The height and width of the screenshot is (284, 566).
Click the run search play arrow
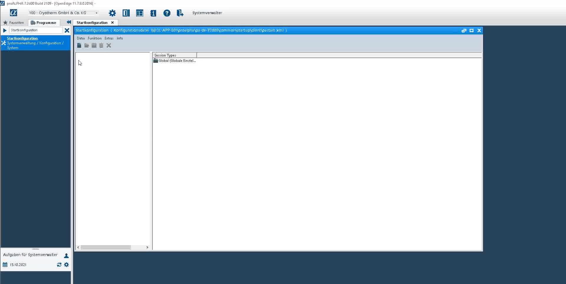click(5, 30)
